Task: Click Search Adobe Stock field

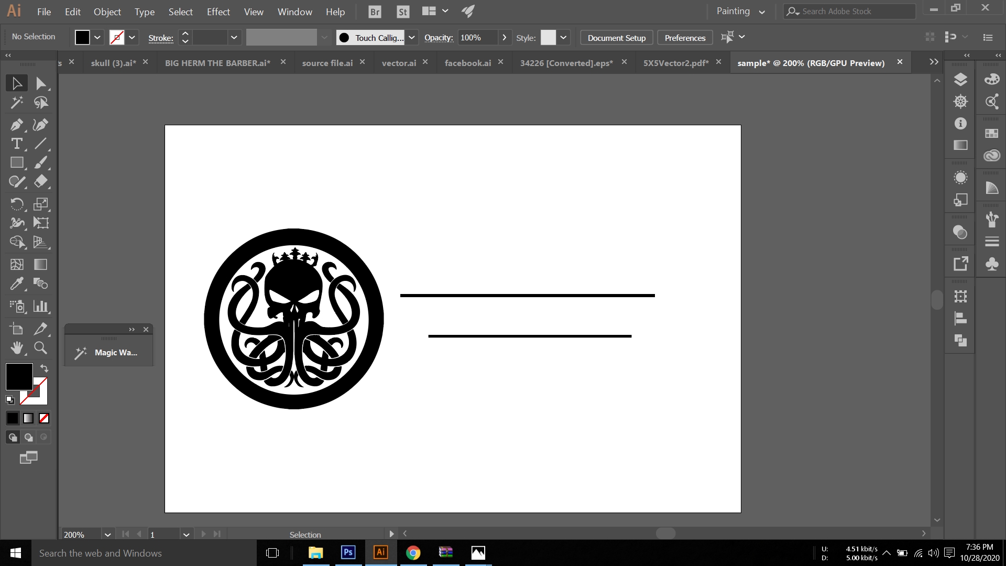Action: [x=849, y=11]
